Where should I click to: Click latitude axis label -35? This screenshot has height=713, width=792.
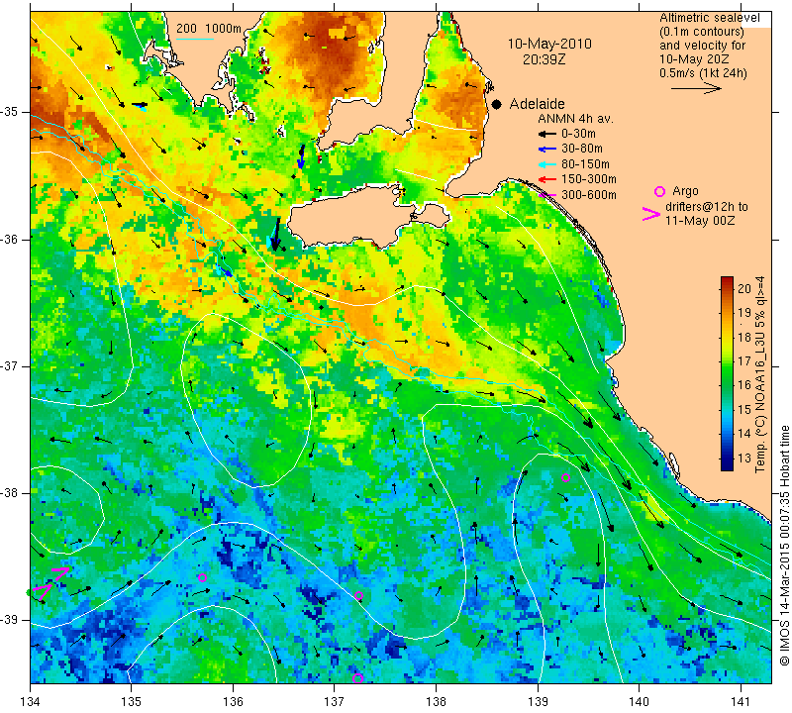11,112
